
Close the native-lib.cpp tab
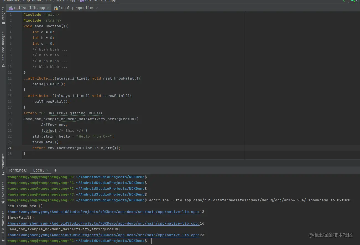pyautogui.click(x=48, y=8)
